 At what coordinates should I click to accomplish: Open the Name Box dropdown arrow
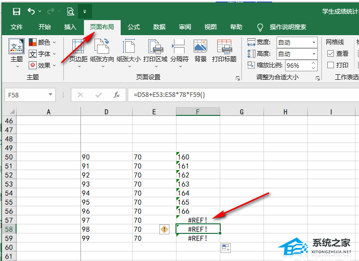point(51,94)
